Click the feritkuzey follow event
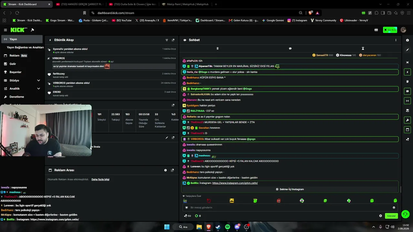Image resolution: width=413 pixels, height=232 pixels. pyautogui.click(x=112, y=75)
